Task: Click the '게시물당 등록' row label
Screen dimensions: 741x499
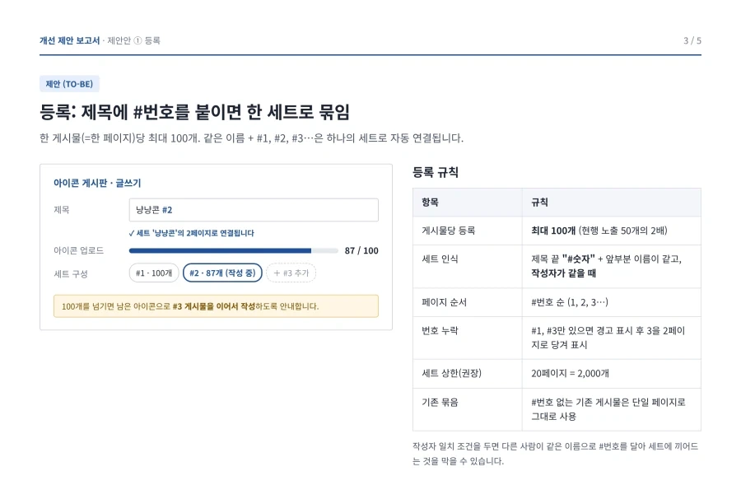Action: [x=449, y=231]
